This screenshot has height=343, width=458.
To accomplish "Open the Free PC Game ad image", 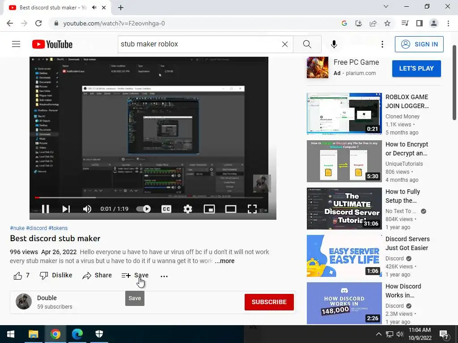I will tap(318, 67).
